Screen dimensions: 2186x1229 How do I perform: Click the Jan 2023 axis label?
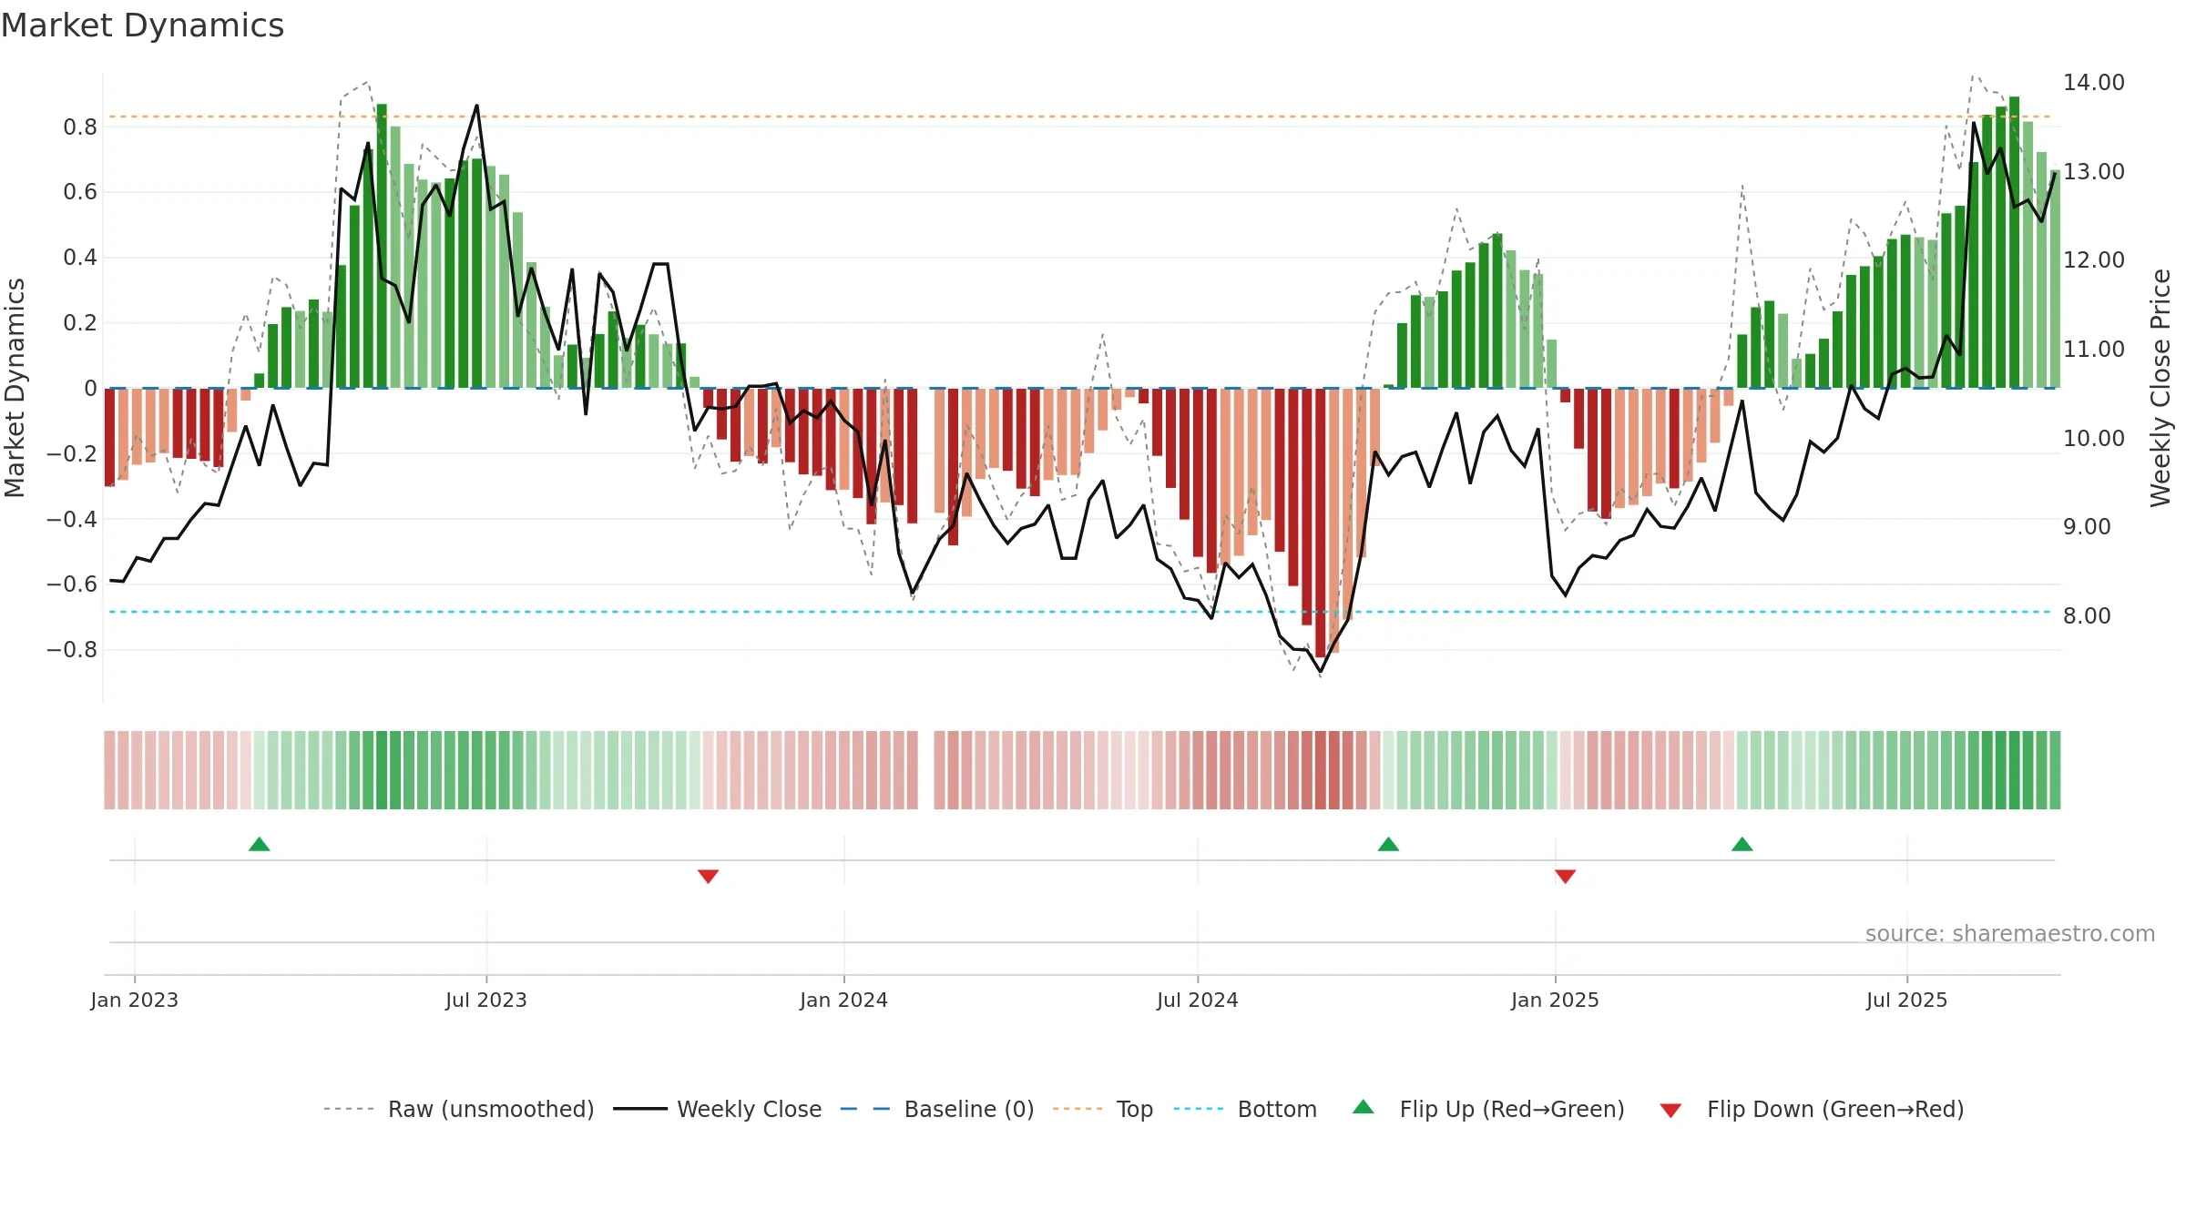click(135, 1000)
